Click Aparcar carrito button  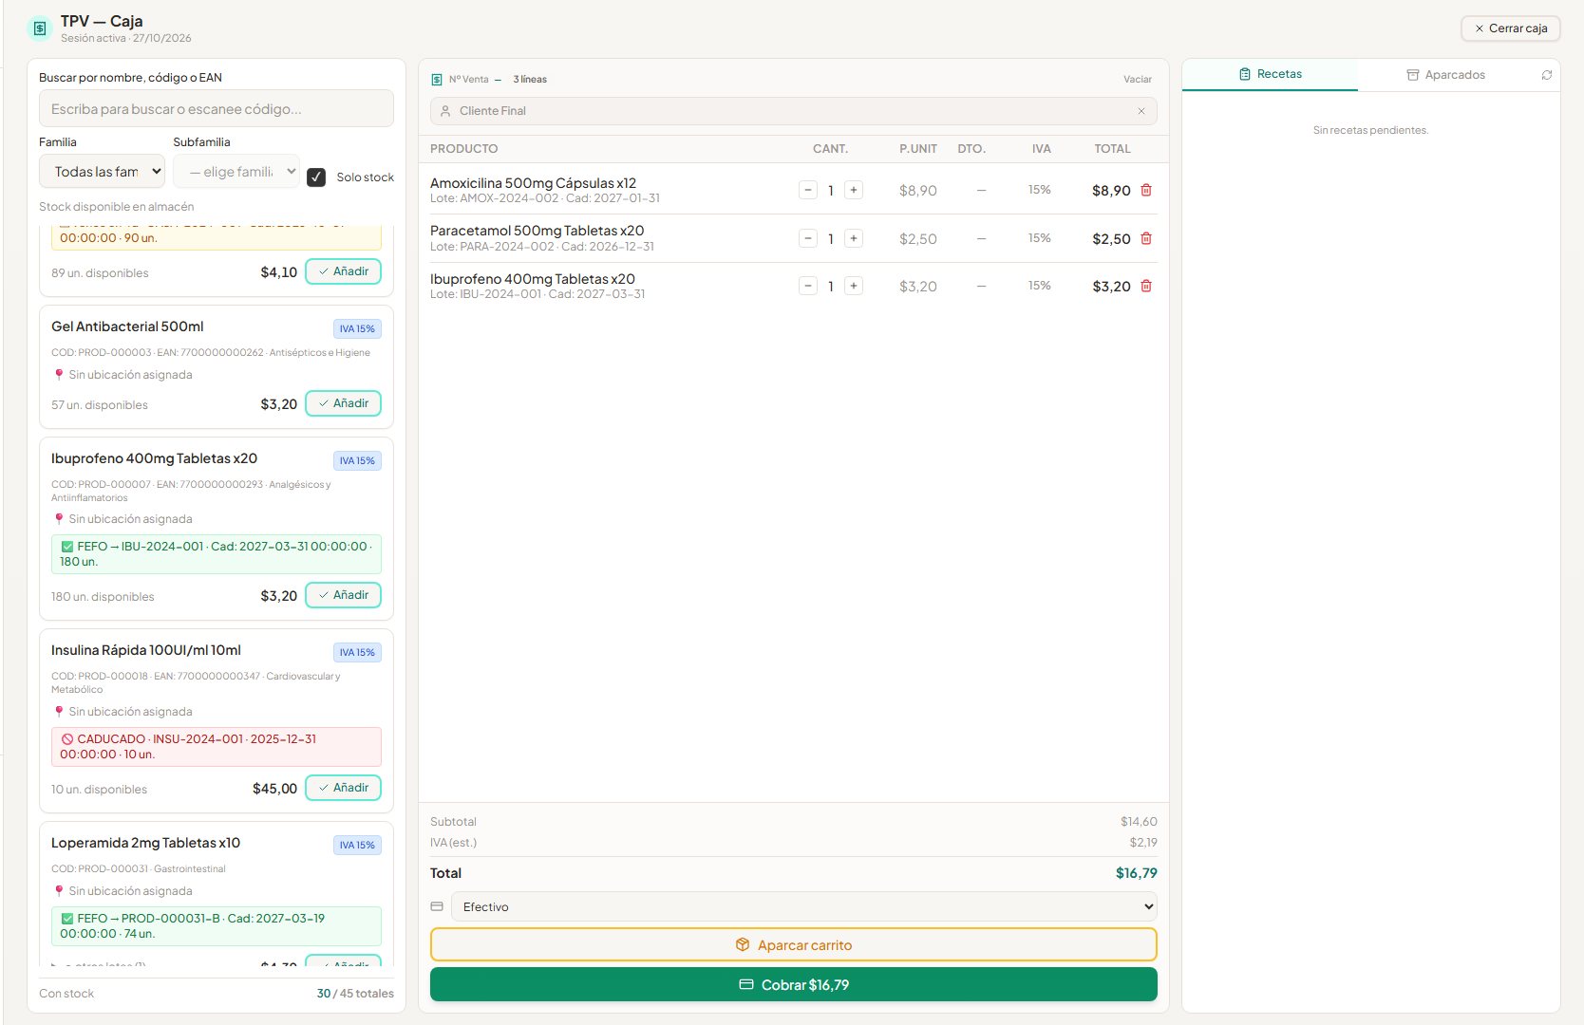794,944
